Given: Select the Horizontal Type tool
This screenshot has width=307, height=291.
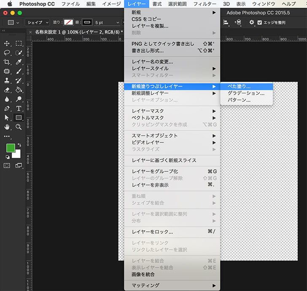Looking at the screenshot, I should coord(19,108).
